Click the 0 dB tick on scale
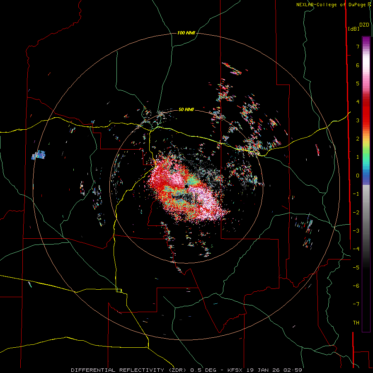 (358, 176)
